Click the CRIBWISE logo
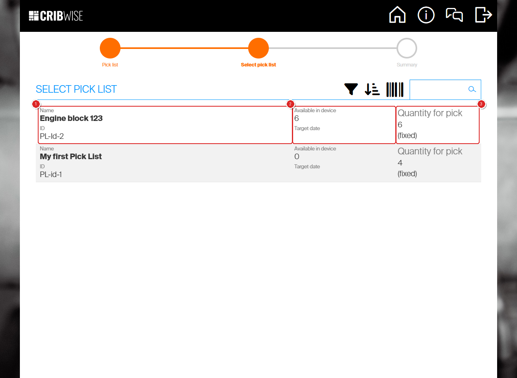 (56, 16)
